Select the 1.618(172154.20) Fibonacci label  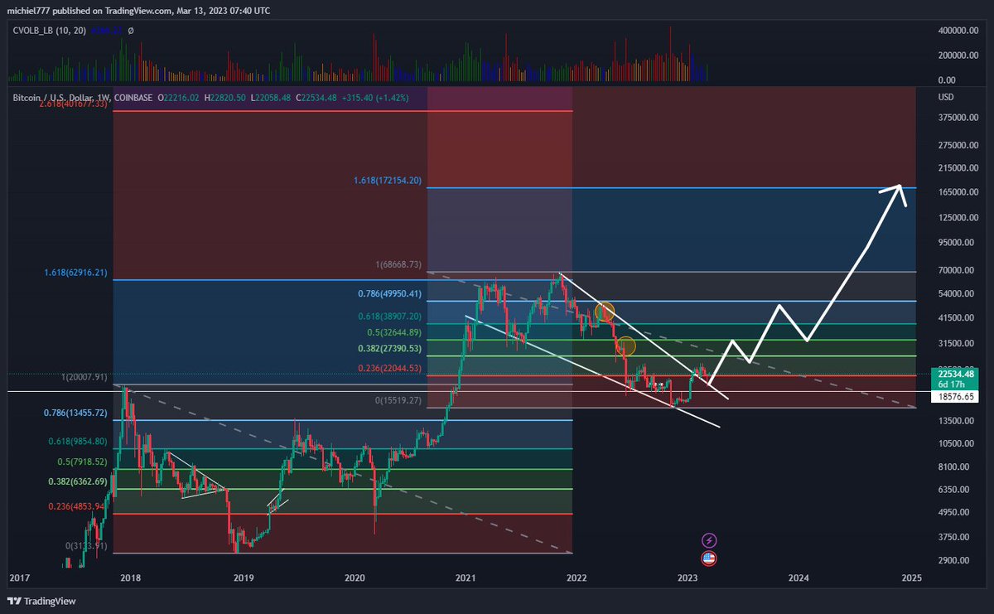pos(388,181)
